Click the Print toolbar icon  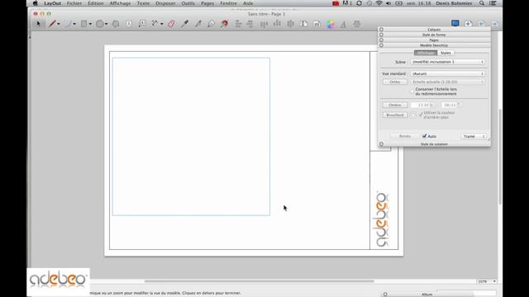pyautogui.click(x=356, y=24)
